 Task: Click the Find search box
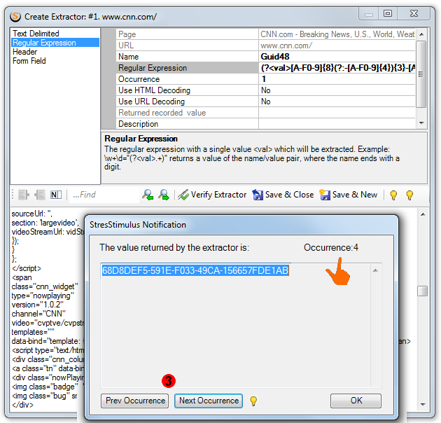[104, 195]
